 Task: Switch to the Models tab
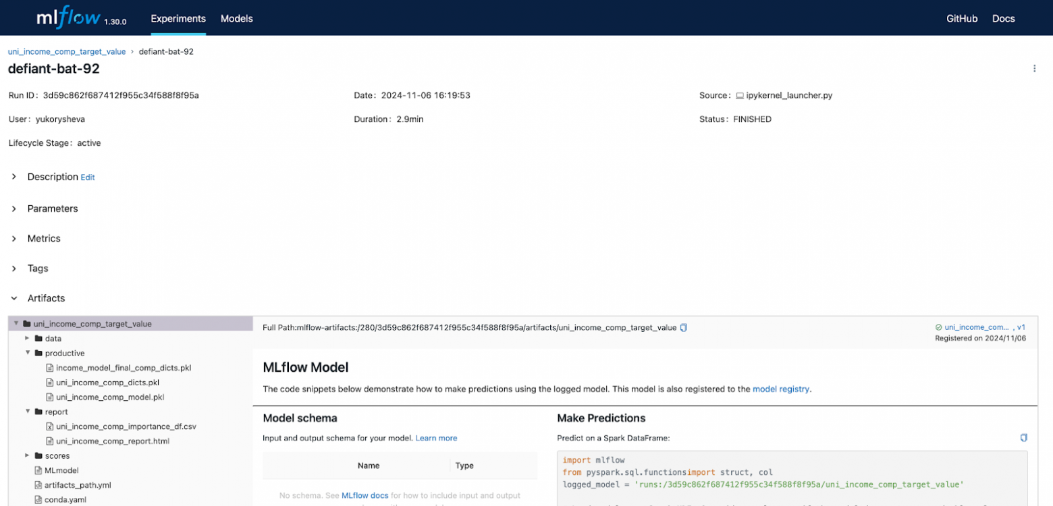coord(236,19)
